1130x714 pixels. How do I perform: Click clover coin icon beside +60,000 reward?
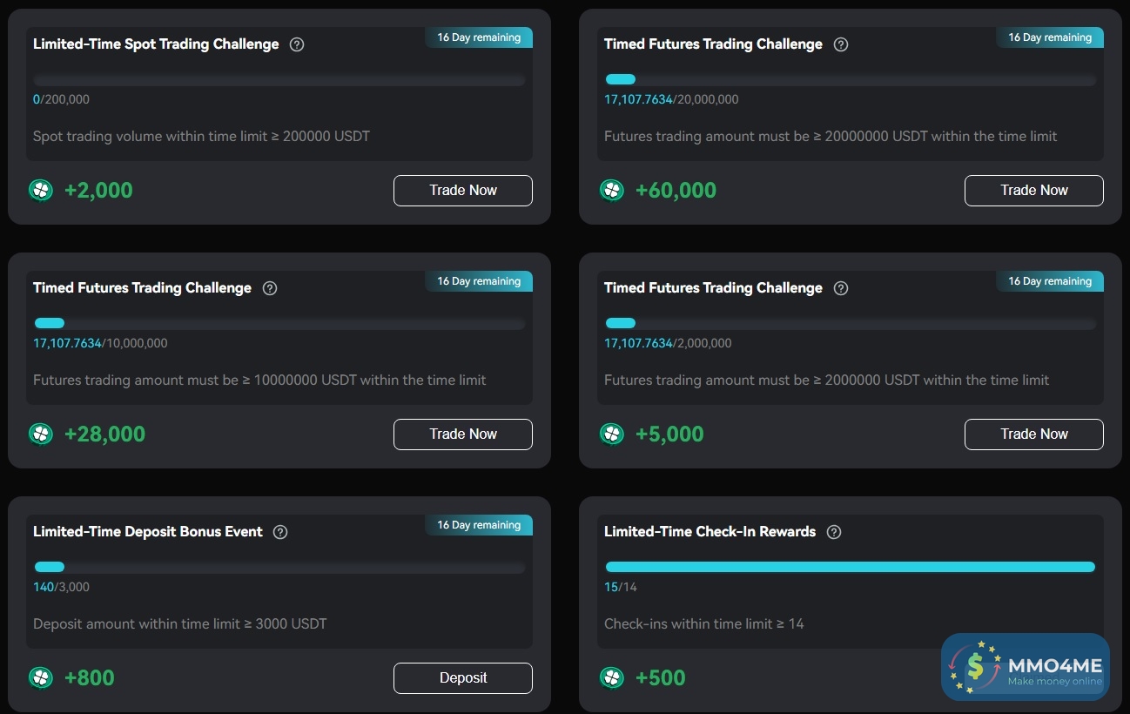(612, 190)
